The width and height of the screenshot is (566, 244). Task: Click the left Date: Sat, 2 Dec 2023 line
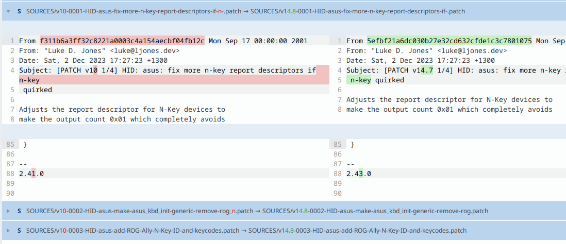93,61
